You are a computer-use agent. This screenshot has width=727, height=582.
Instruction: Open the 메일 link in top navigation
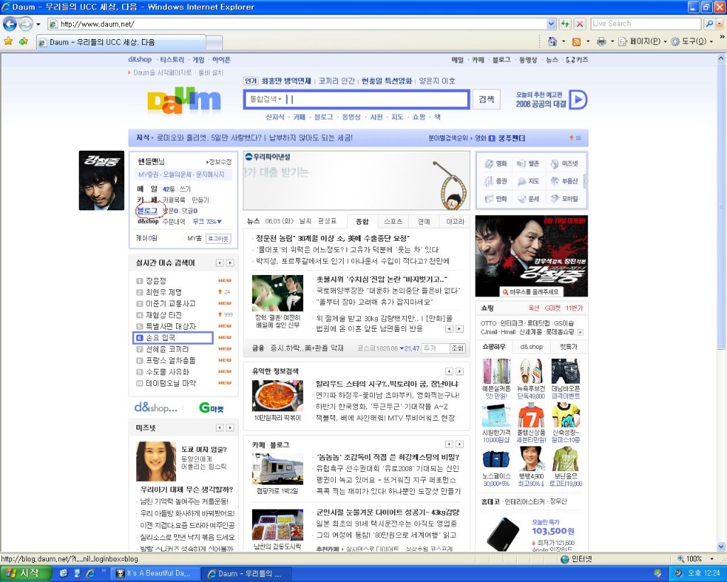pos(457,60)
